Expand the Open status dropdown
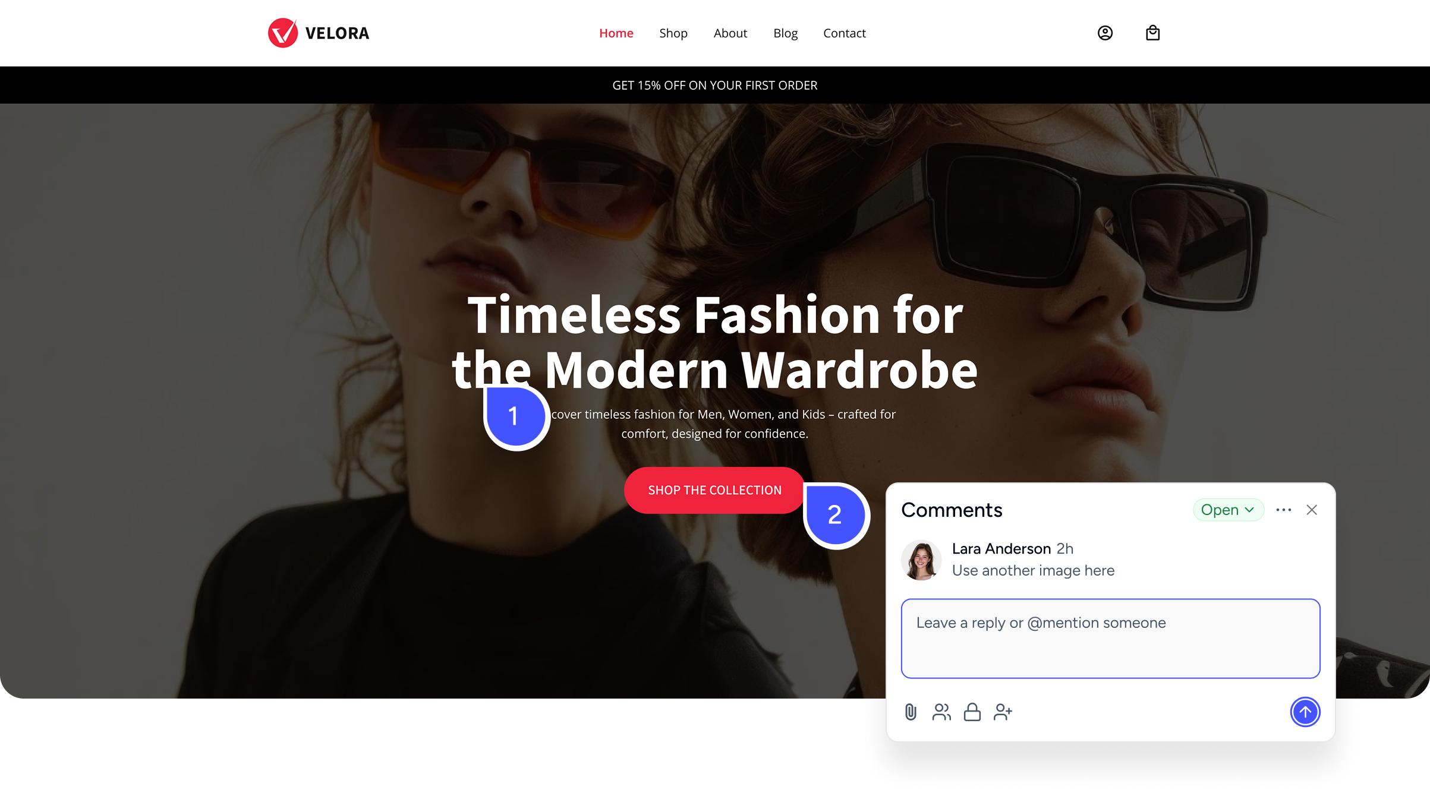 1228,510
